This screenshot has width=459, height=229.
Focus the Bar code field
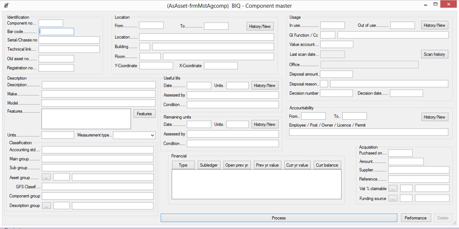pos(56,31)
